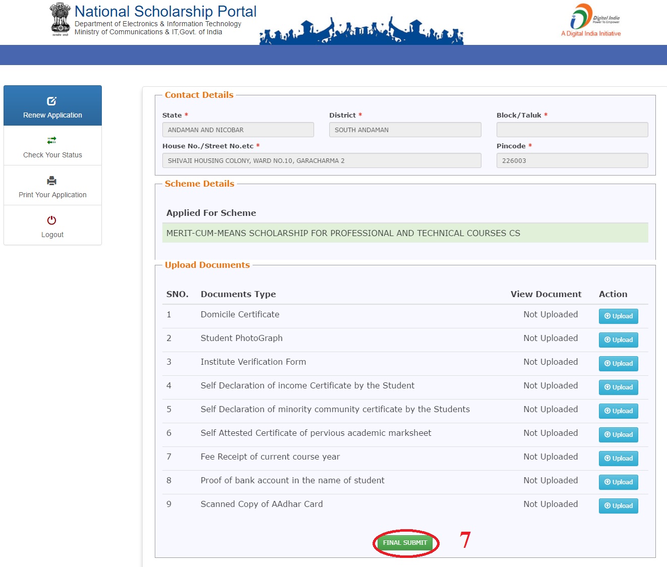Click the empty Block/Taluk field
Viewport: 667px width, 567px height.
(x=572, y=130)
